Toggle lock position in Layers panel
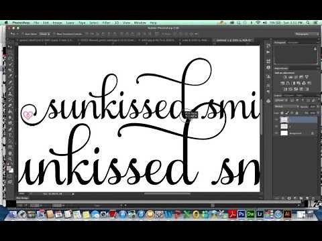 292,113
